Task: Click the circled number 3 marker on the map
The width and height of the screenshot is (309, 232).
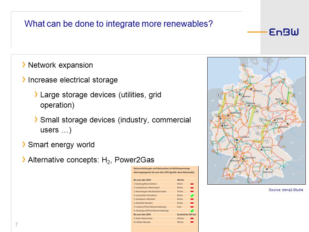Action: coord(292,86)
